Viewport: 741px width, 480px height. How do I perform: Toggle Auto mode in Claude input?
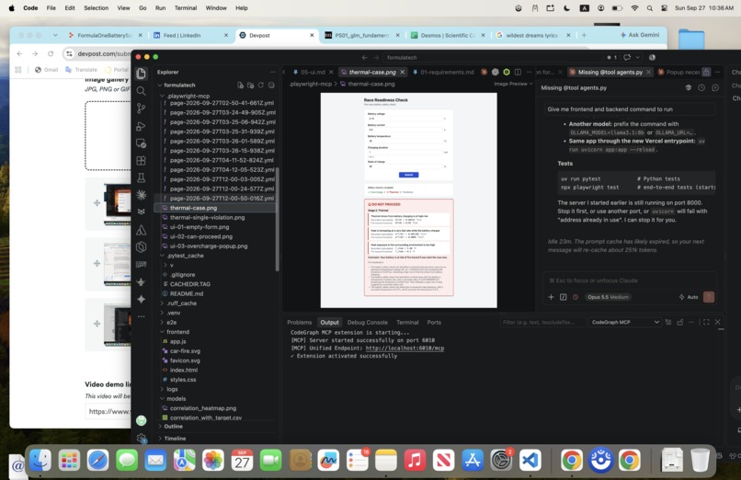[689, 297]
